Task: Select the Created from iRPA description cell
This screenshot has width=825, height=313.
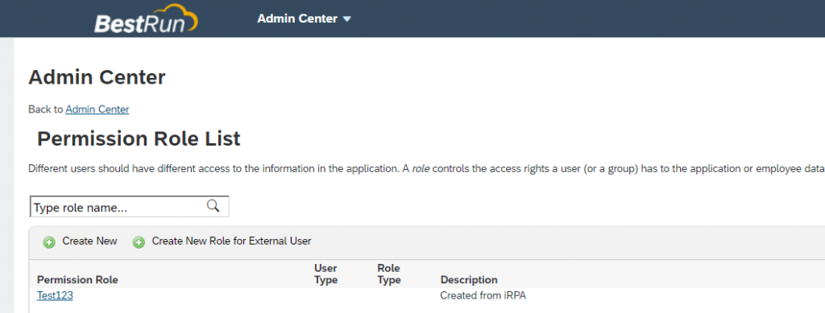Action: click(x=483, y=295)
